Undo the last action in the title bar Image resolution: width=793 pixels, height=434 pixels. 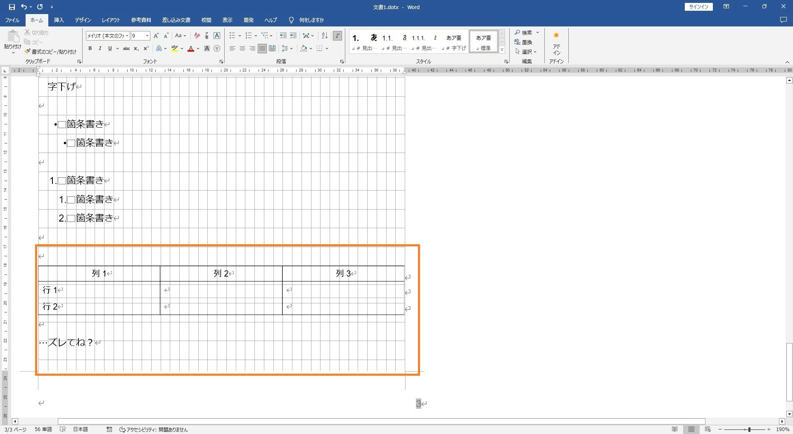24,7
